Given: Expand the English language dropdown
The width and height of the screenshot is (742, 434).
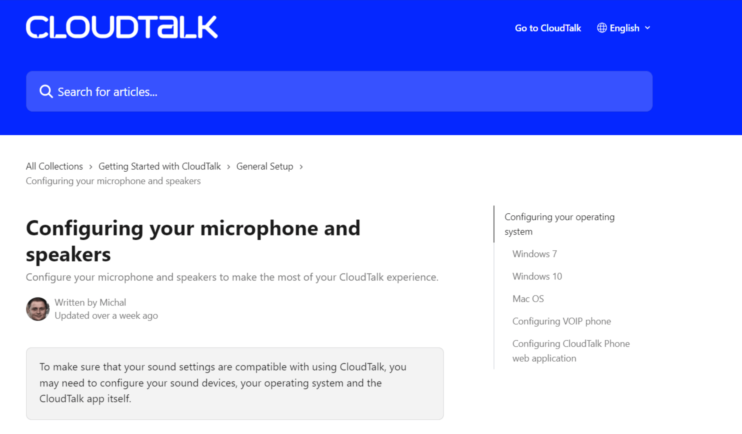Looking at the screenshot, I should click(x=624, y=28).
